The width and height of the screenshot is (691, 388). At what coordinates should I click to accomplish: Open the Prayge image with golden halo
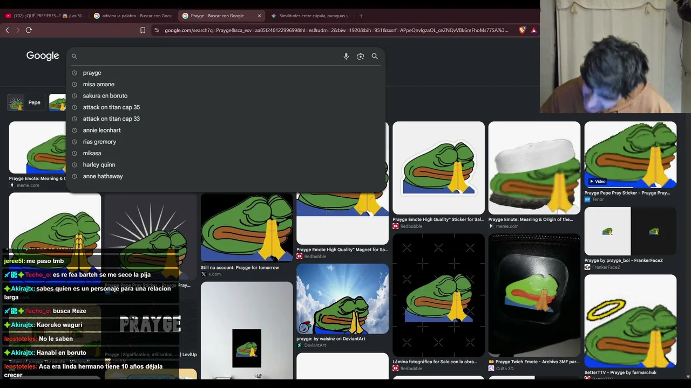pos(630,321)
